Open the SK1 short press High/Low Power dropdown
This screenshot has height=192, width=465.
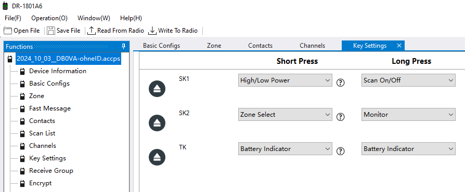tap(285, 80)
